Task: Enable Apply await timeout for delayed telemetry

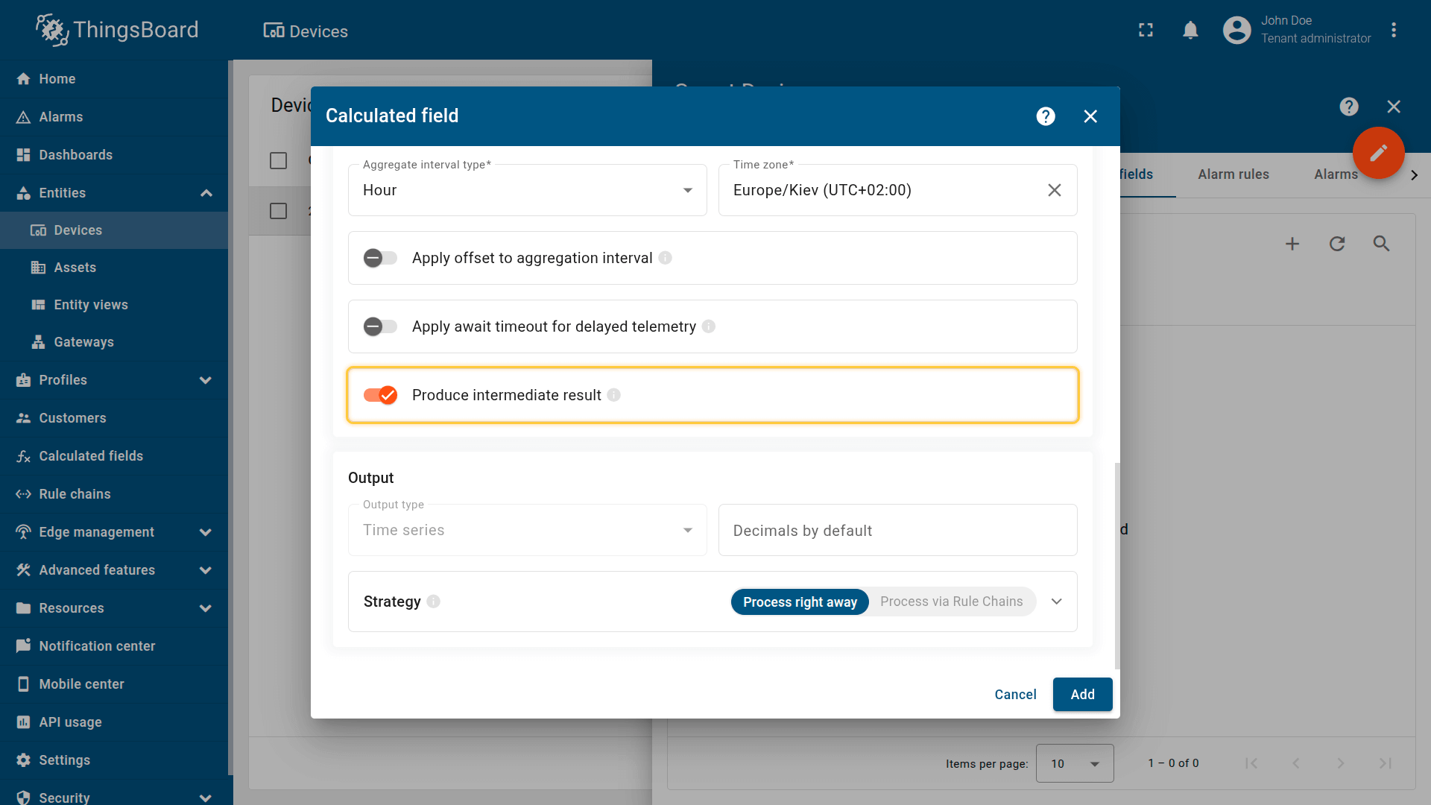Action: click(x=380, y=326)
